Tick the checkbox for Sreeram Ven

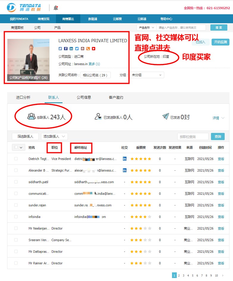16,240
